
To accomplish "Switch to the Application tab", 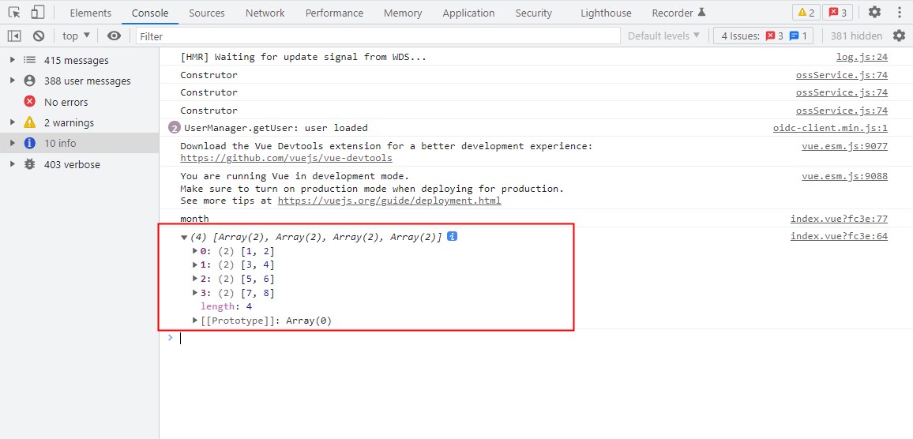I will 468,13.
